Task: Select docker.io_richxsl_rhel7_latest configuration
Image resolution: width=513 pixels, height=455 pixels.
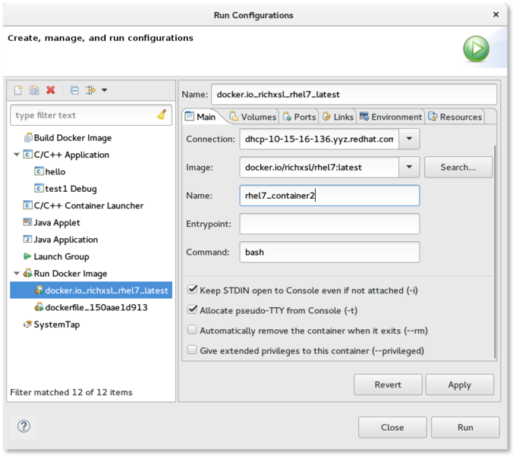Action: [x=91, y=290]
